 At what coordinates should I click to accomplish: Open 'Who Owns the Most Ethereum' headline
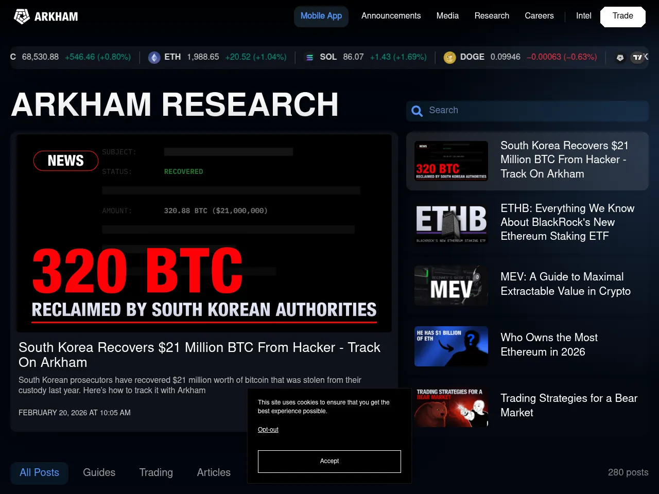[549, 345]
